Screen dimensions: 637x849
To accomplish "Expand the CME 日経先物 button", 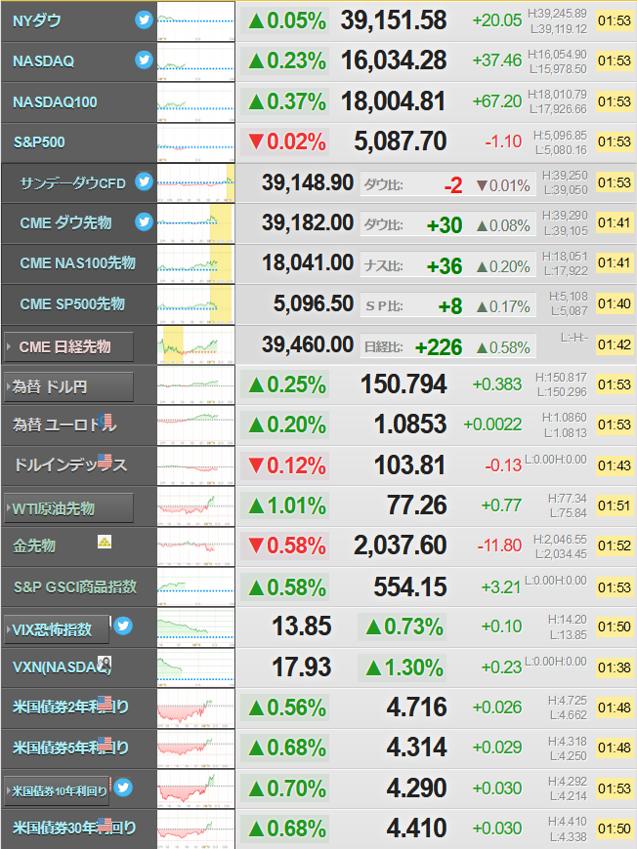I will [68, 346].
